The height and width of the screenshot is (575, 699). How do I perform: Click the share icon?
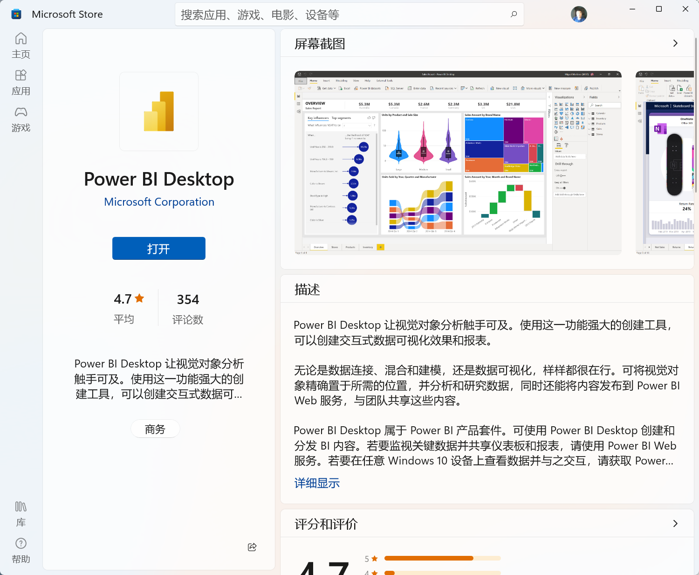(x=252, y=547)
